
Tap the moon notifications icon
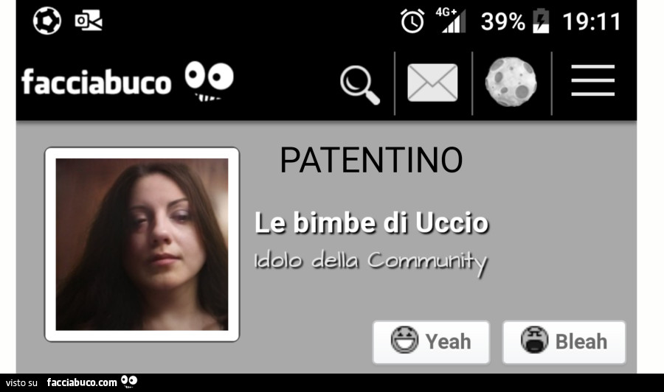click(511, 82)
